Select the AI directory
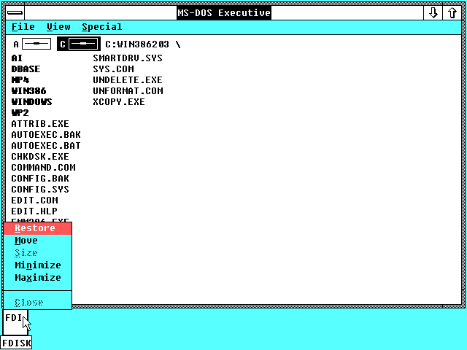Screen dimensions: 467x350 coord(17,58)
